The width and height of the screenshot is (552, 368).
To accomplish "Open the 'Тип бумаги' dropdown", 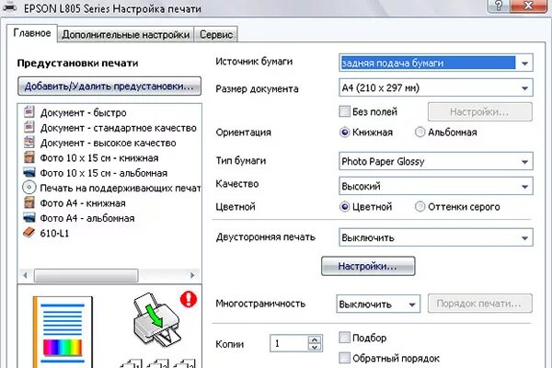I will pyautogui.click(x=436, y=161).
